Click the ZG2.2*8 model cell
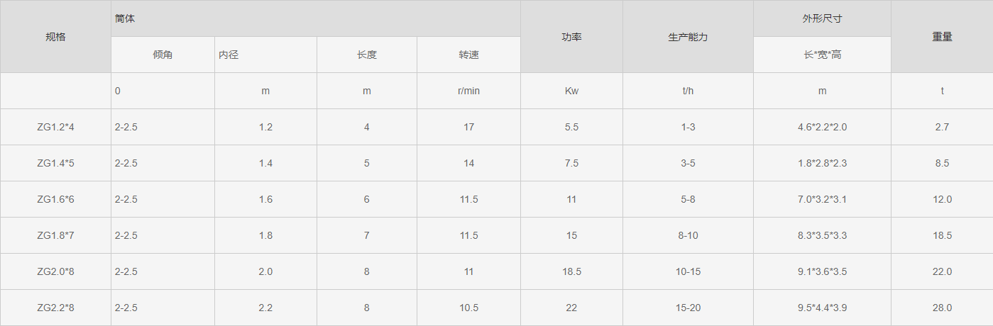Image resolution: width=993 pixels, height=326 pixels. click(x=55, y=308)
